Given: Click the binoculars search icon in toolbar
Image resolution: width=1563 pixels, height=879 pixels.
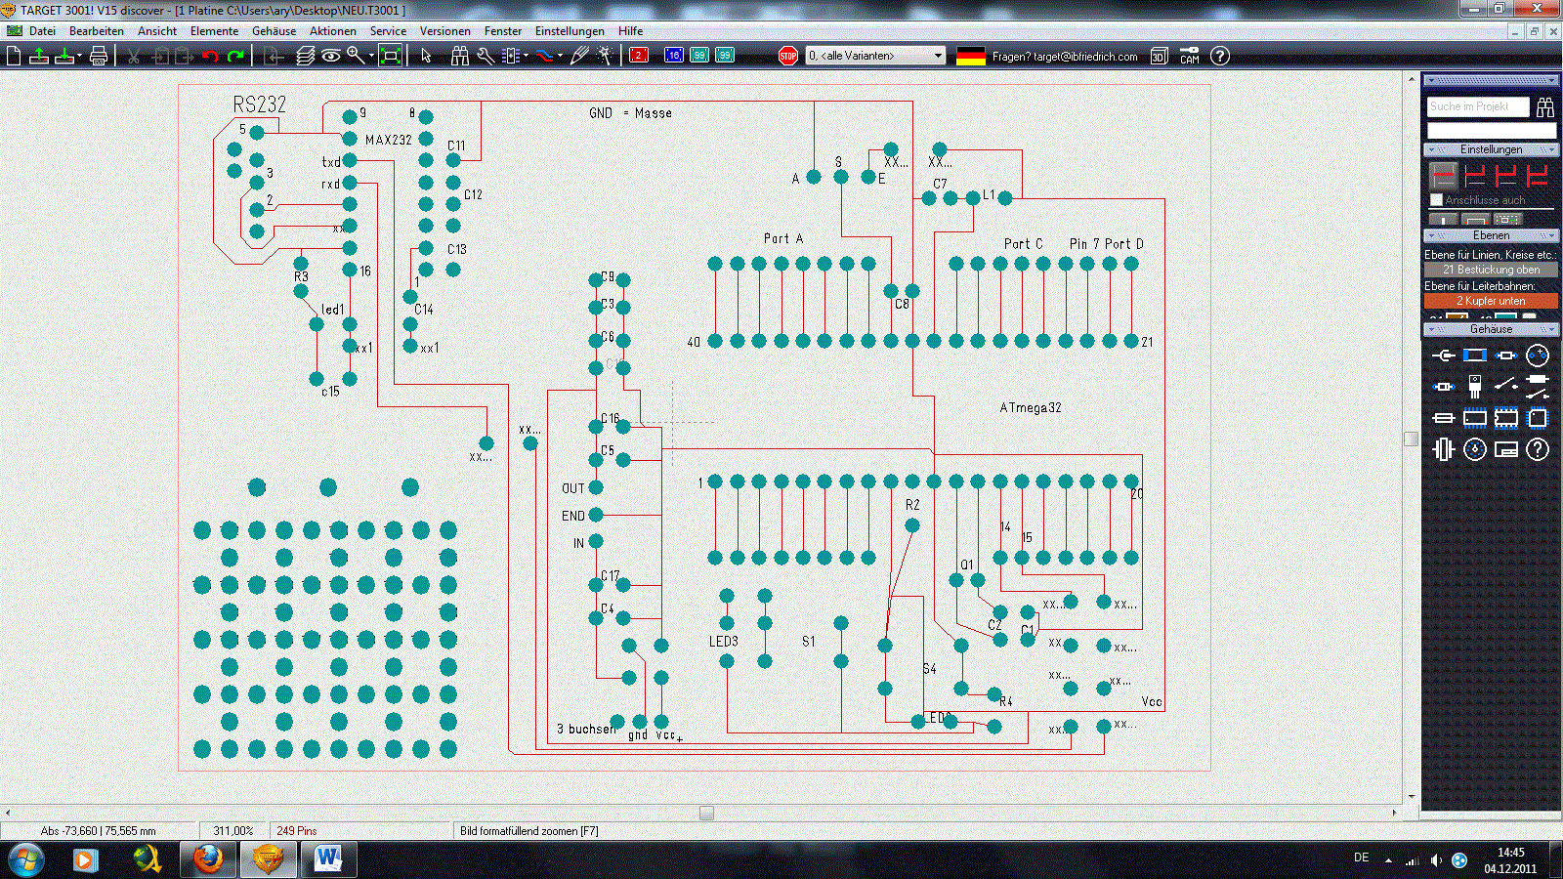Looking at the screenshot, I should (x=460, y=56).
